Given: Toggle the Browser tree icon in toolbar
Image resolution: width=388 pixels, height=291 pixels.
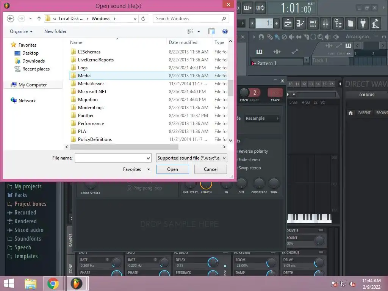Looking at the screenshot, I should (338, 23).
